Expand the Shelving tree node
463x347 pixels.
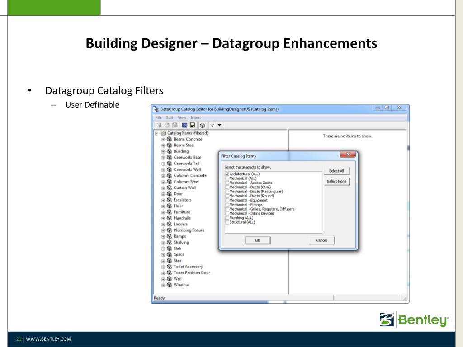pos(163,243)
